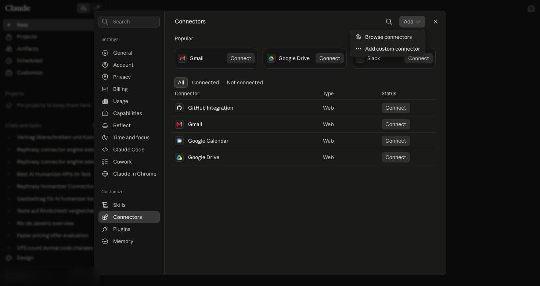
Task: Connect the Google Drive table row
Action: click(396, 157)
